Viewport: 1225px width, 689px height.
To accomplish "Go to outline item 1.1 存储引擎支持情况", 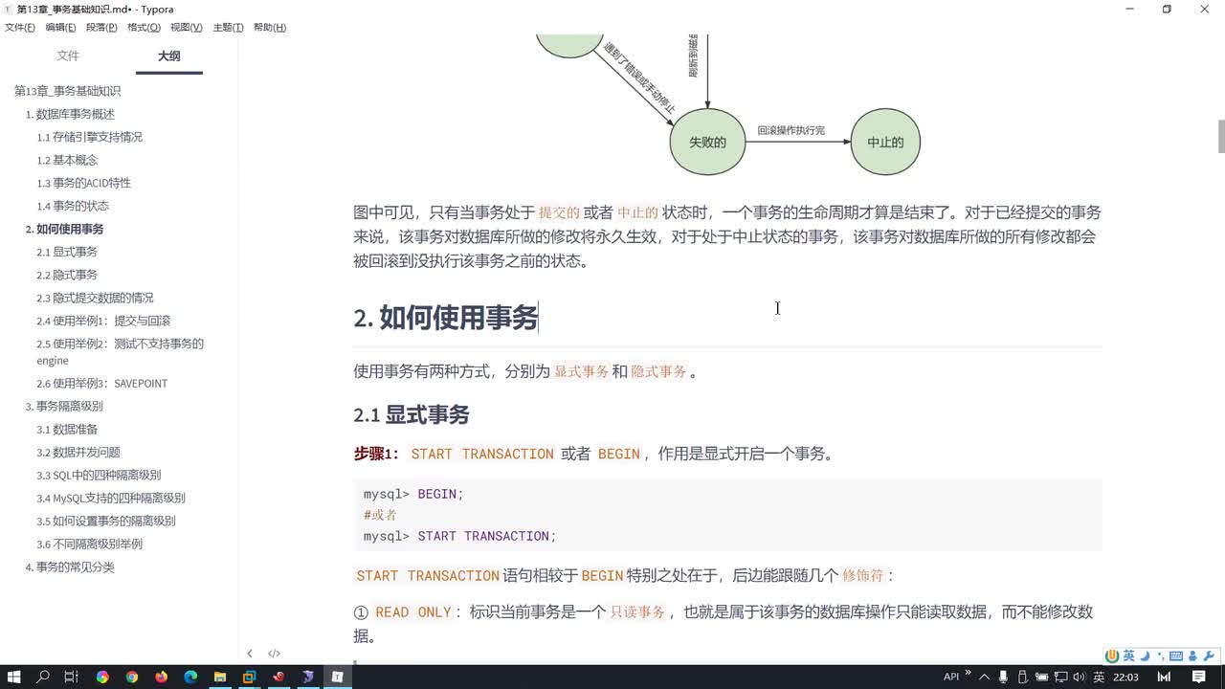I will click(89, 137).
